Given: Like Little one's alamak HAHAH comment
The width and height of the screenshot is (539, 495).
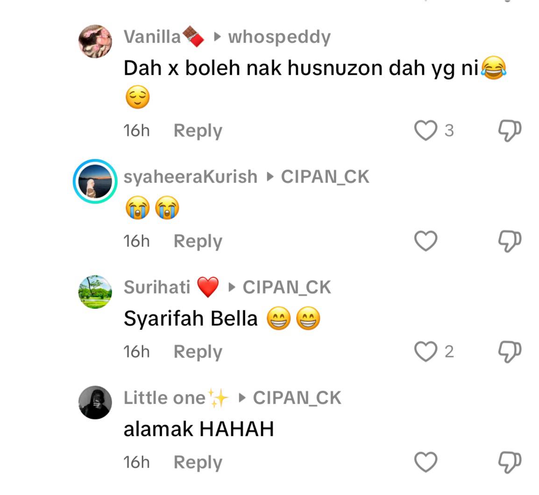Looking at the screenshot, I should 426,462.
